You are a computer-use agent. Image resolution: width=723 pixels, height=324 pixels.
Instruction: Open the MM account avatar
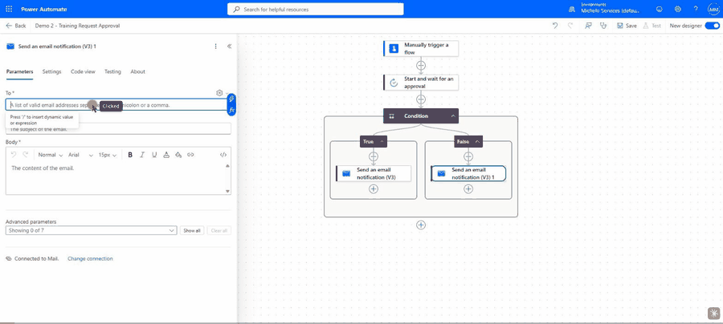[x=713, y=9]
